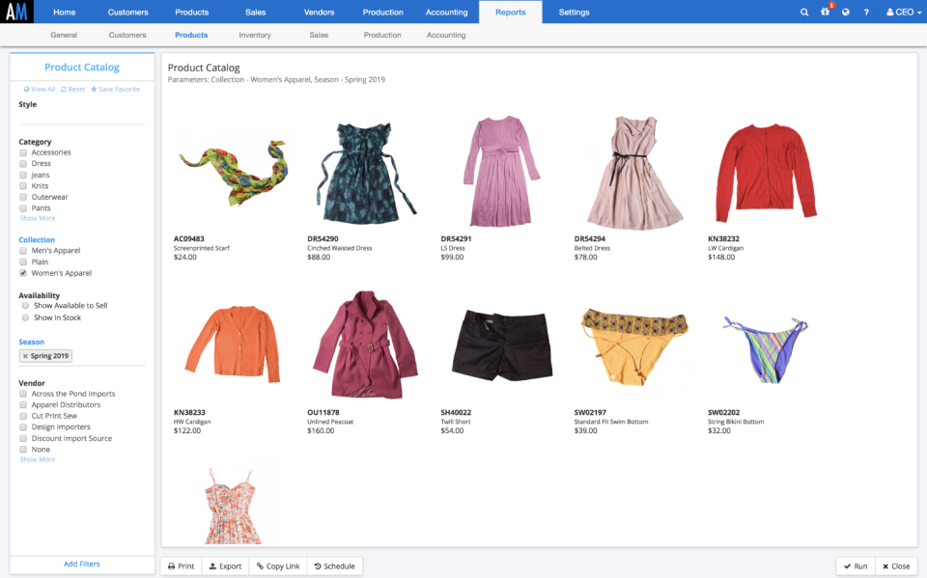Click Save Favorite star link
The image size is (927, 578).
(x=115, y=89)
